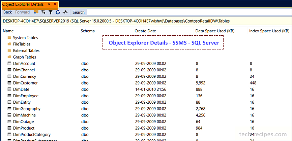This screenshot has width=292, height=141.
Task: Select the DimProductCategory table name
Action: click(32, 135)
